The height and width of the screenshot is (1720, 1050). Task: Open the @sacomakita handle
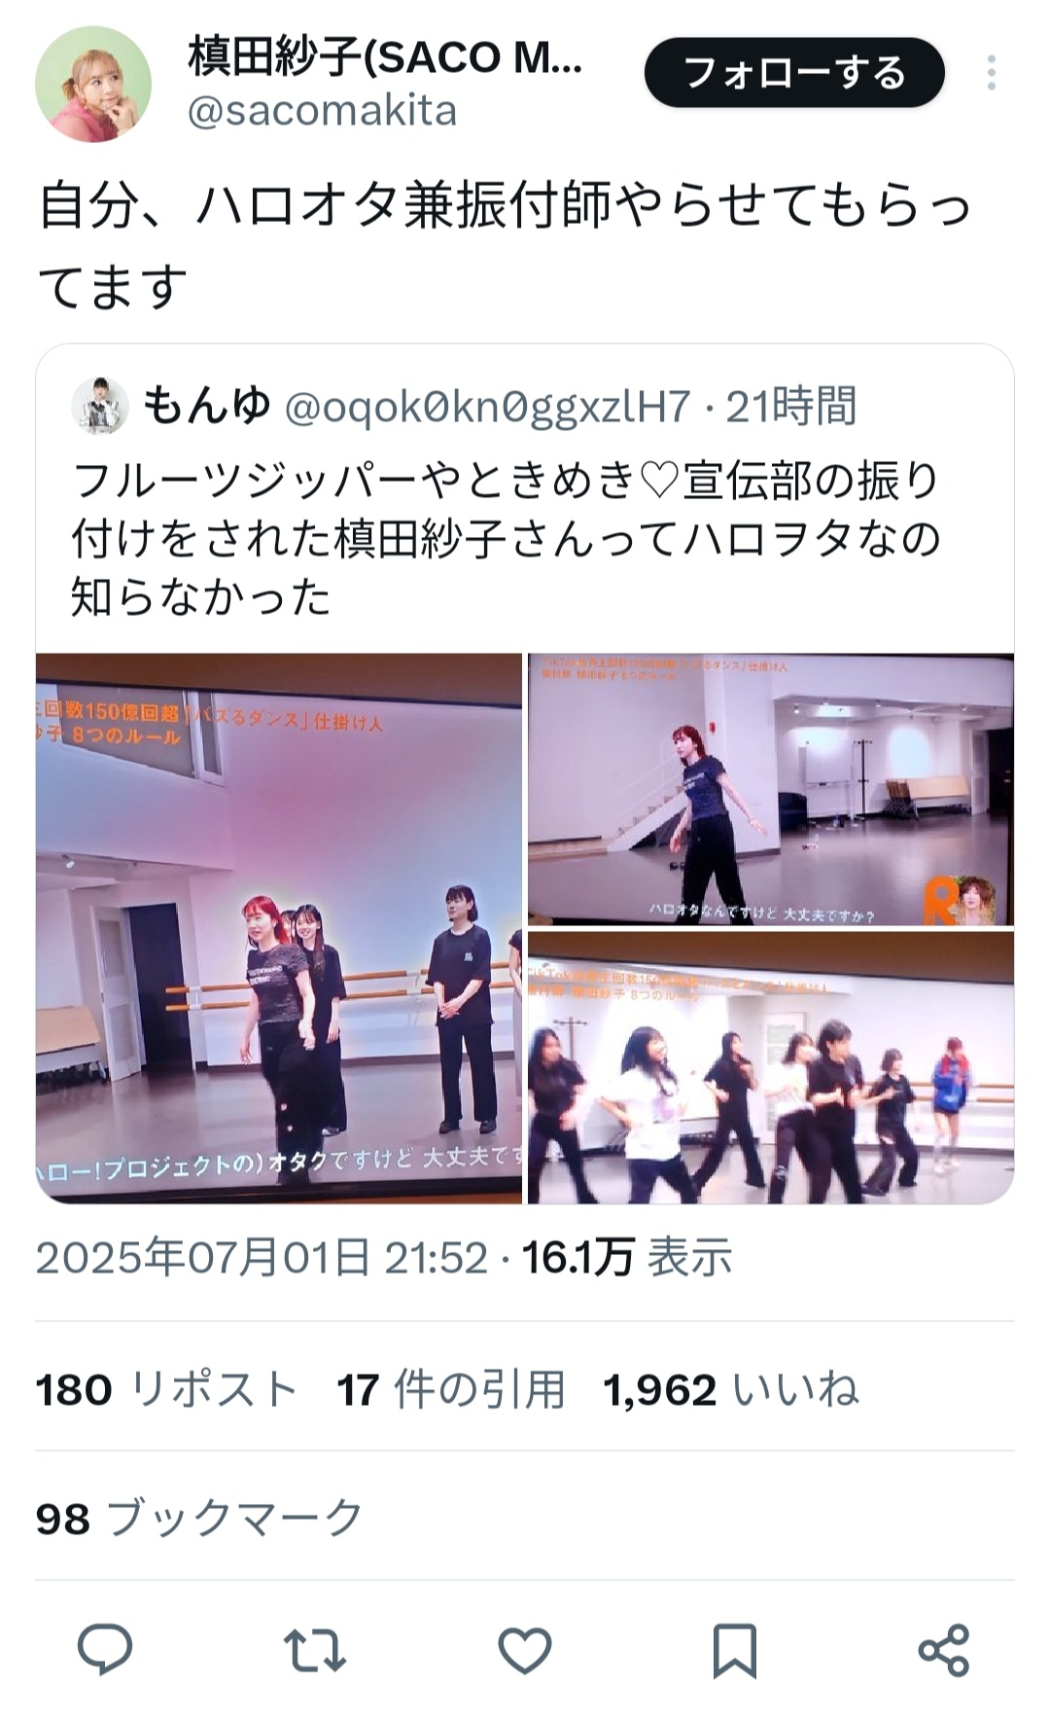[x=322, y=111]
